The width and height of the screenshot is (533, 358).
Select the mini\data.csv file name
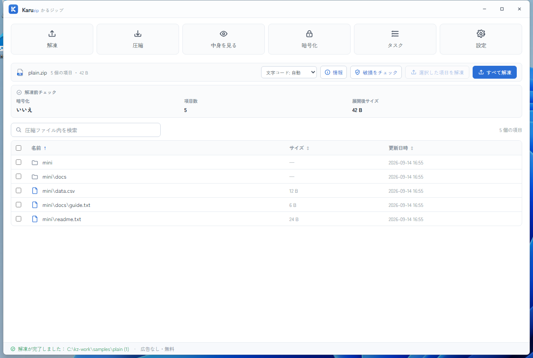[59, 191]
